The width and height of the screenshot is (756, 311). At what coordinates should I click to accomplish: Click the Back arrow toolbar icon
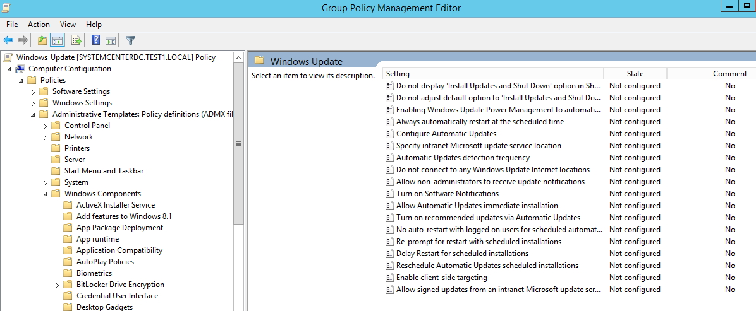[x=8, y=40]
